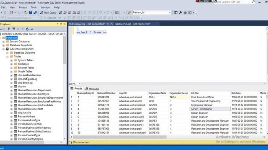The image size is (268, 150).
Task: Click the Connect plug icon in Object Explorer
Action: [9, 29]
